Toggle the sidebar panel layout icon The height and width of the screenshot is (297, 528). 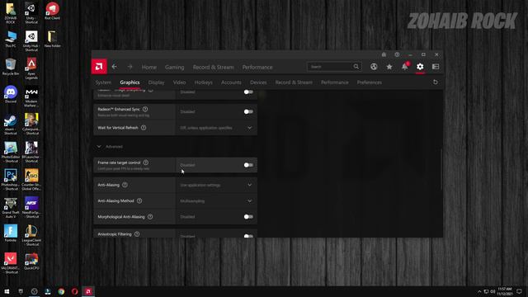click(436, 67)
